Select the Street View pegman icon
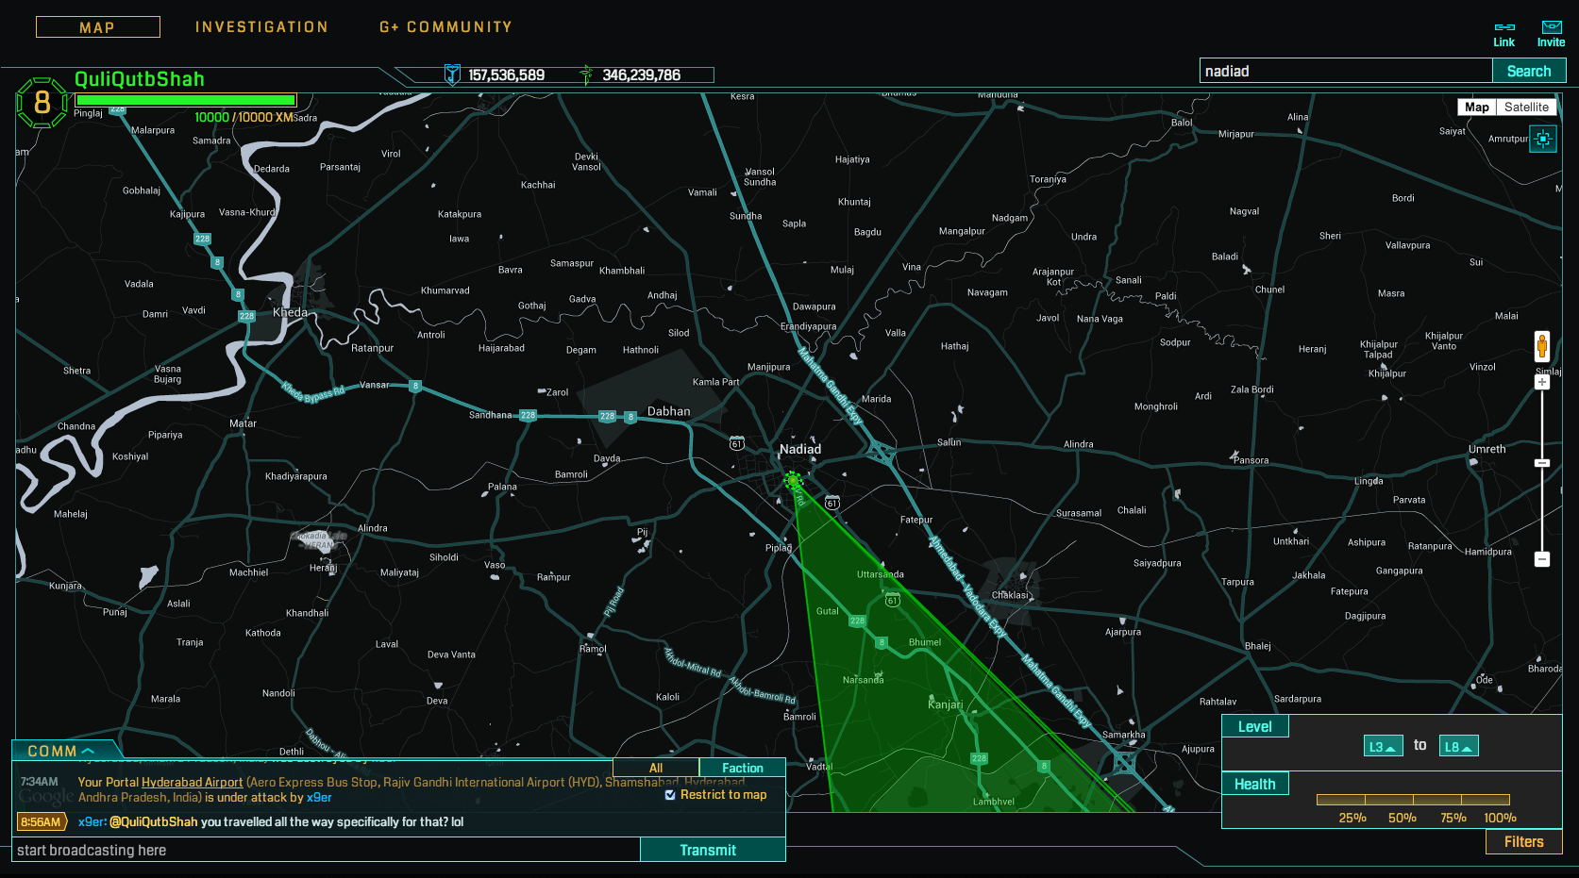Viewport: 1579px width, 878px height. [x=1542, y=346]
